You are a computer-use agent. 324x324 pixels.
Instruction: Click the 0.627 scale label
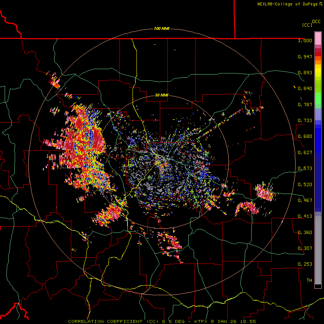point(305,153)
